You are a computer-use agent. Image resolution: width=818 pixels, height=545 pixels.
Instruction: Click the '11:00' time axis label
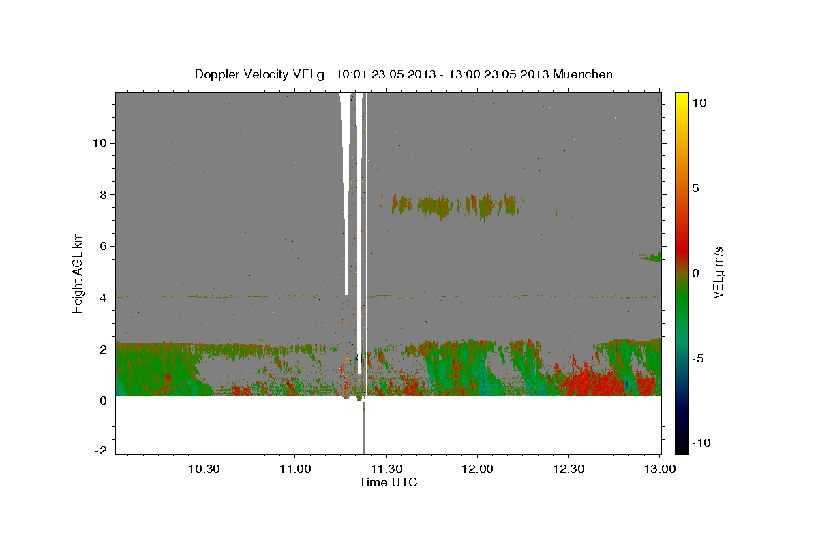(294, 469)
